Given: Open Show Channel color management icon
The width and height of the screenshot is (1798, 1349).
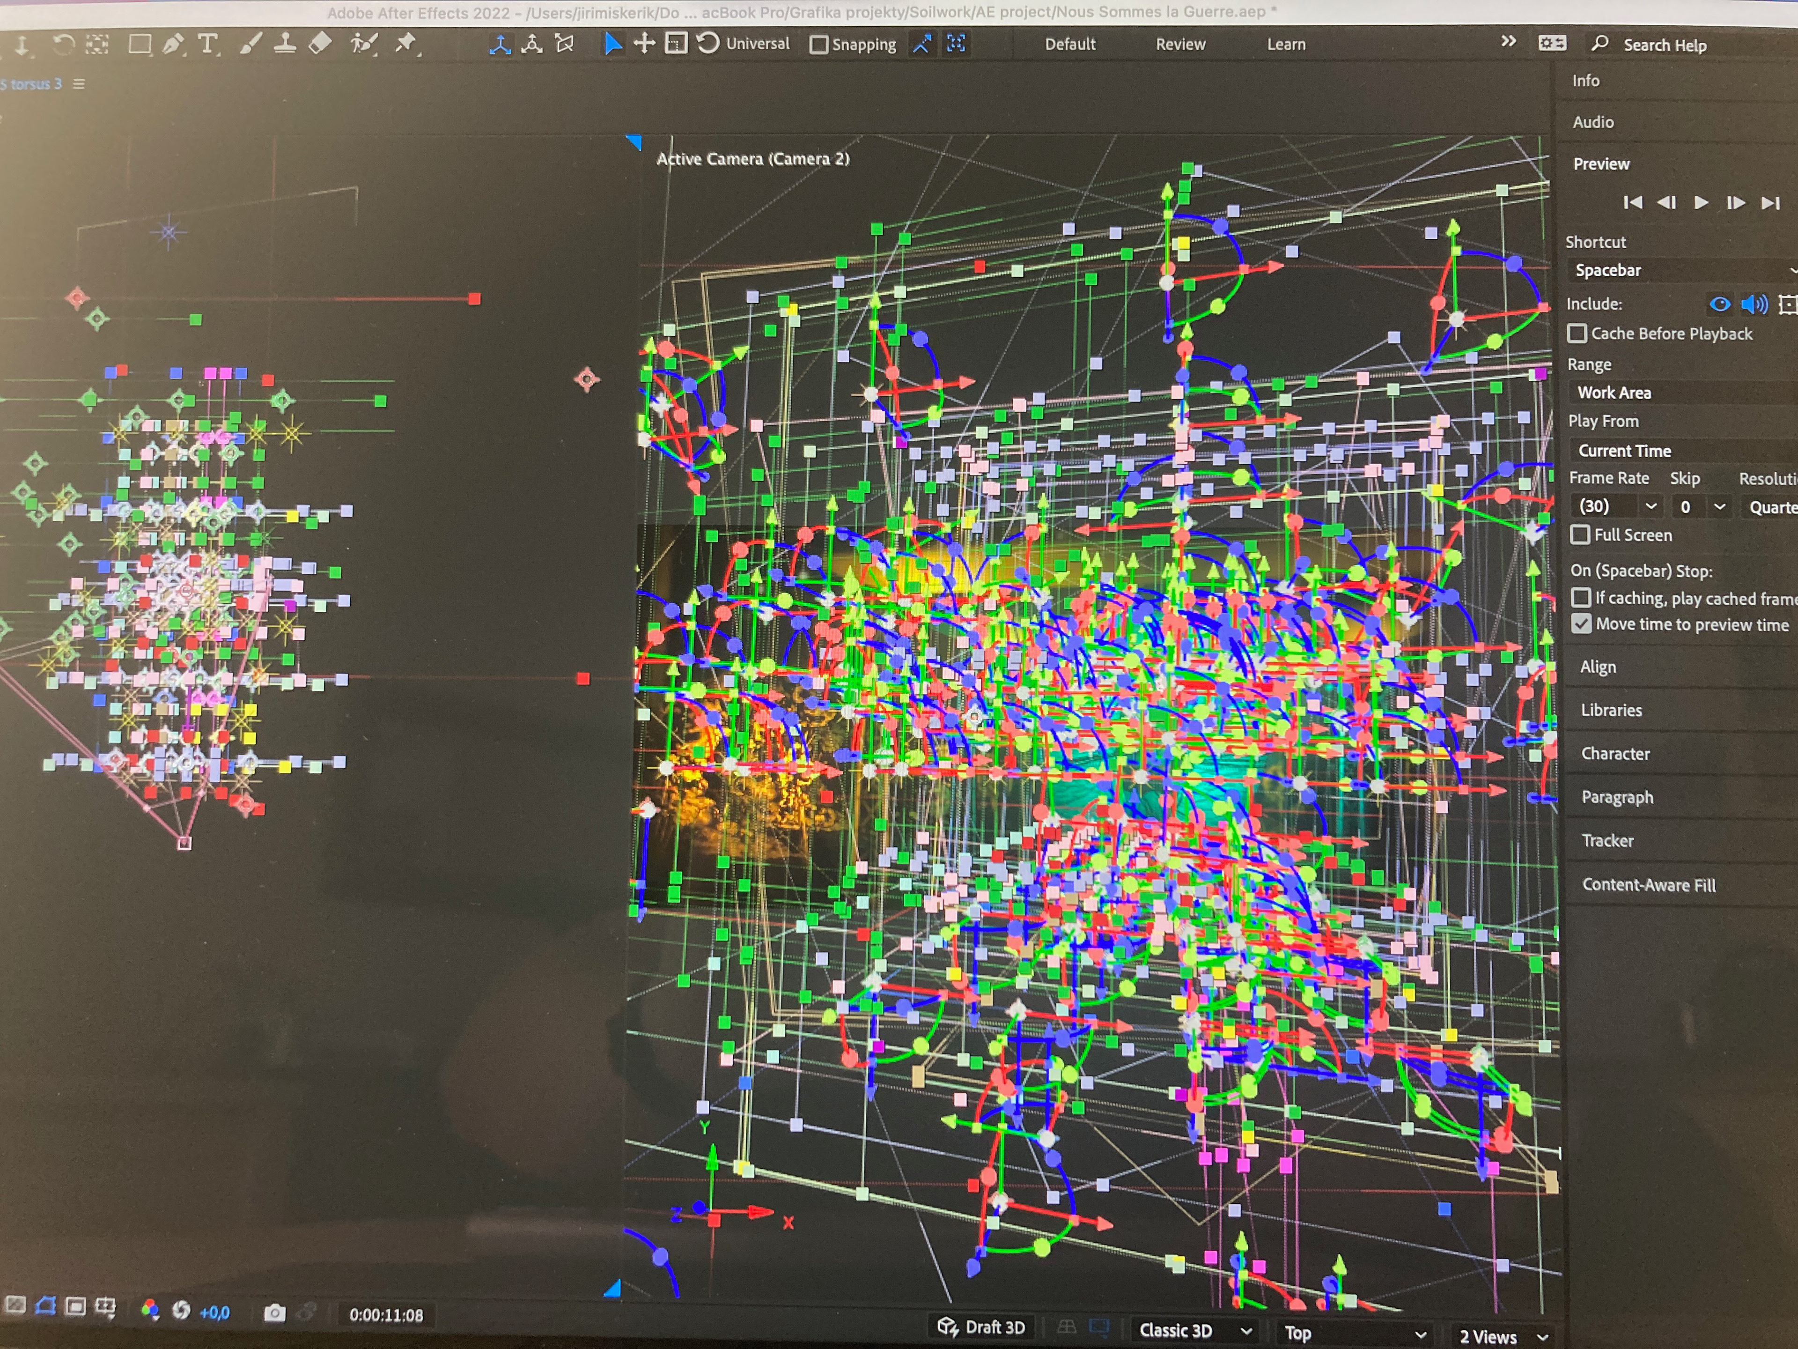Looking at the screenshot, I should click(x=149, y=1310).
